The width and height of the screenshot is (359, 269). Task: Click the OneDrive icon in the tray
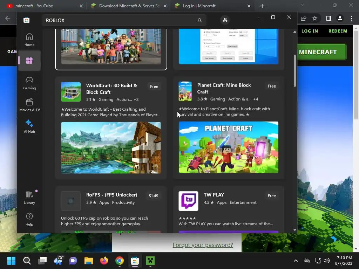[307, 261]
